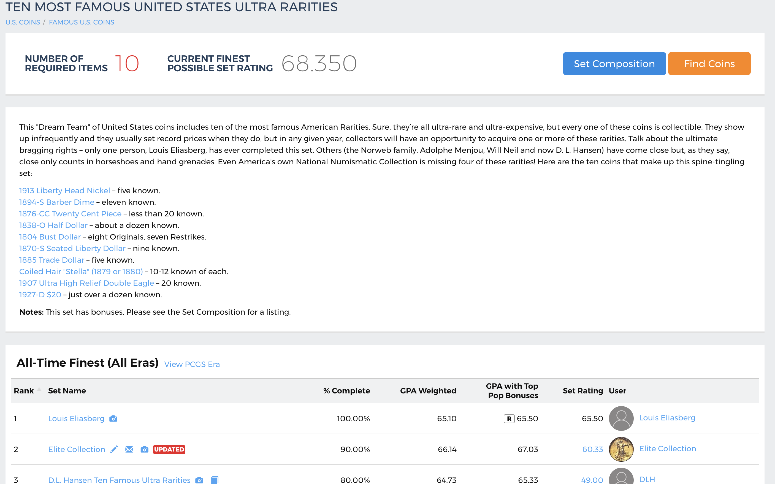The height and width of the screenshot is (484, 775).
Task: Click GPA Weighted value 65.10
Action: click(446, 418)
